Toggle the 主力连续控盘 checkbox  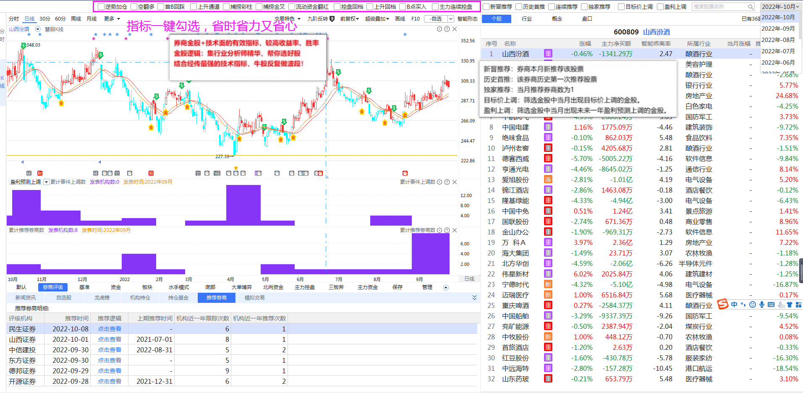435,7
